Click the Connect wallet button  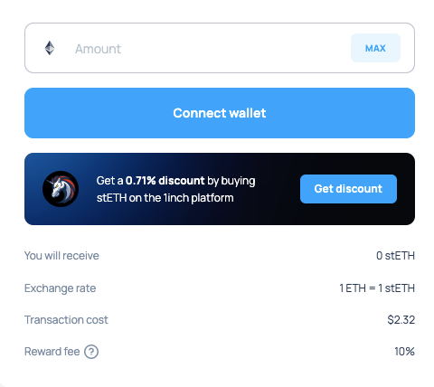tap(220, 113)
